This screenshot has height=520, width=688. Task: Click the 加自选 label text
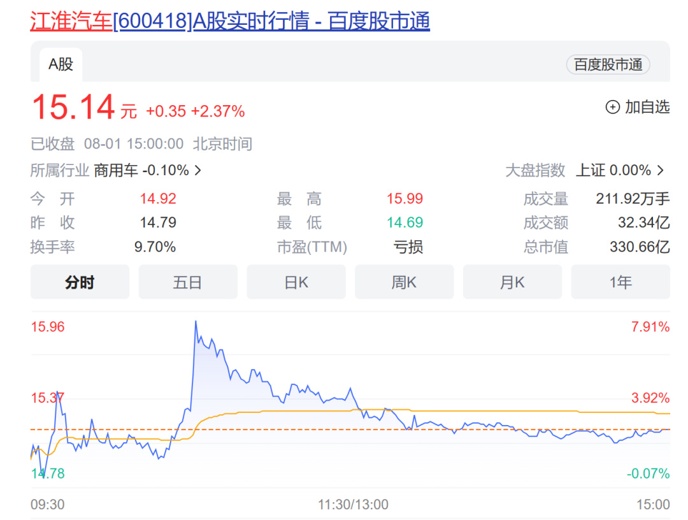click(x=648, y=107)
